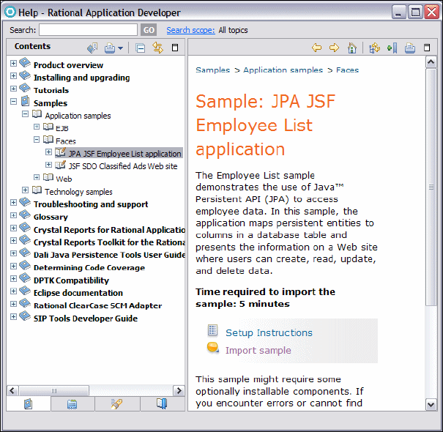Image resolution: width=443 pixels, height=432 pixels.
Task: Click the horizontal scrollbar thumb in Contents pane
Action: point(53,391)
